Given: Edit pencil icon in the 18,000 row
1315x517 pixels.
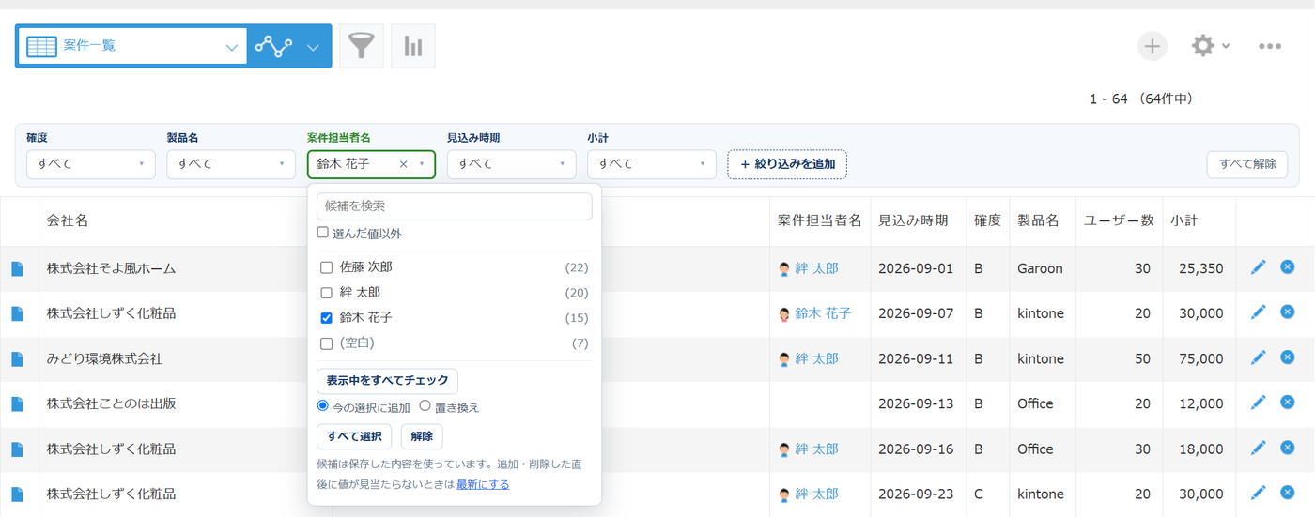Looking at the screenshot, I should [x=1259, y=448].
